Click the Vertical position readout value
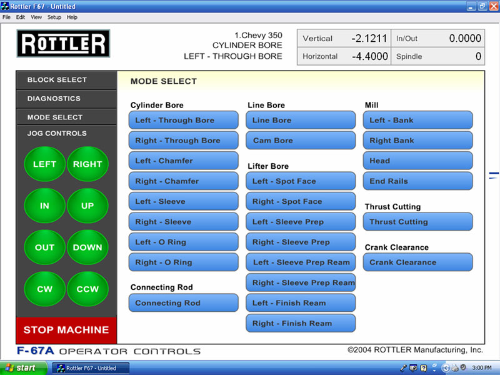Image resolution: width=500 pixels, height=375 pixels. [x=369, y=39]
